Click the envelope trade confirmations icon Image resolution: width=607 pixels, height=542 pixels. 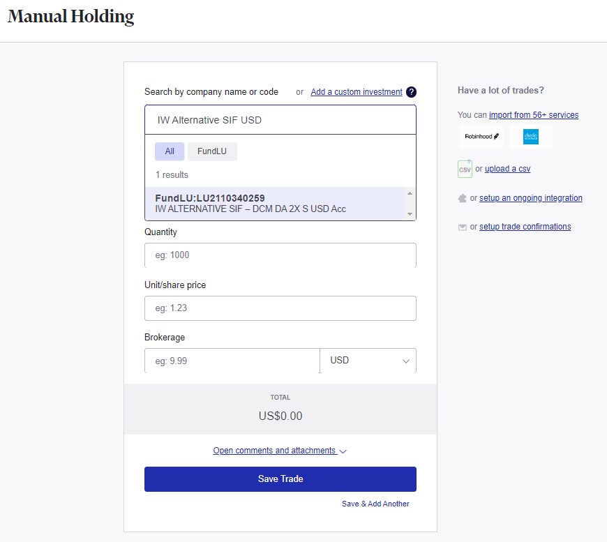(463, 227)
